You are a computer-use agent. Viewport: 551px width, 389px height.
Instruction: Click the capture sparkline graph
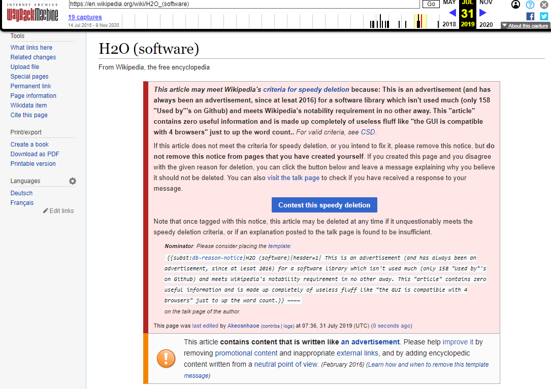coord(281,21)
